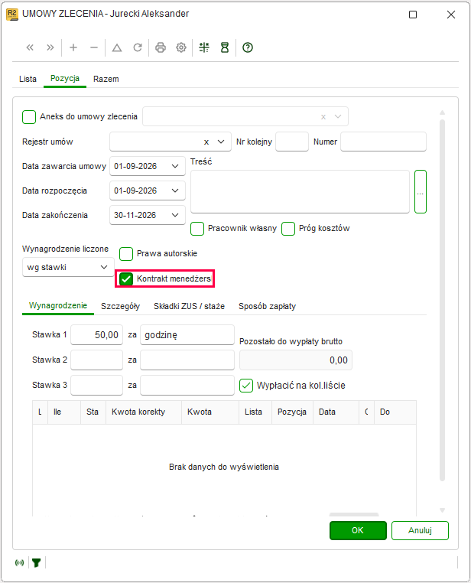Open the Data rozpoczęcia date dropdown
The width and height of the screenshot is (471, 583).
[x=175, y=191]
